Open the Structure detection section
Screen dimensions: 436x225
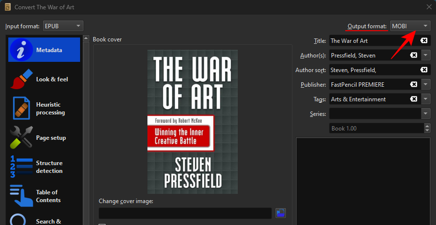pyautogui.click(x=44, y=167)
